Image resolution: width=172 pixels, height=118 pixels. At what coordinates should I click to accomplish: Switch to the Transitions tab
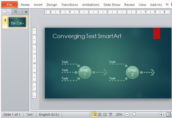coord(70,5)
